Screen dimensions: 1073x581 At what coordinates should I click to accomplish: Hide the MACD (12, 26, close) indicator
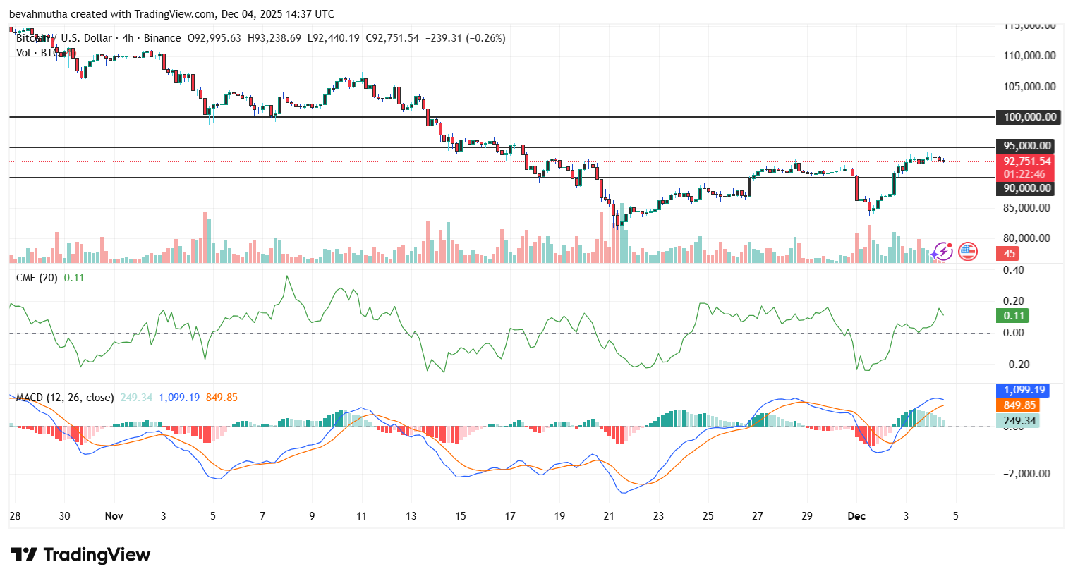click(x=63, y=397)
